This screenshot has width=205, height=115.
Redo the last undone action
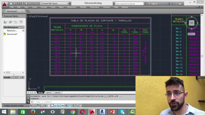click(36, 4)
